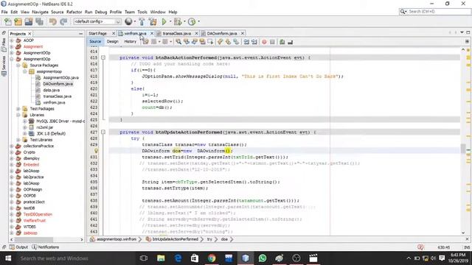The image size is (472, 265).
Task: Expand the AOOP project node
Action: 12,40
